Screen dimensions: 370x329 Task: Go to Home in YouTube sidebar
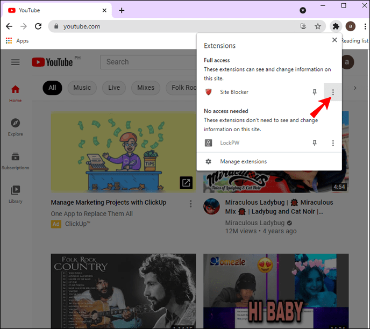tap(16, 94)
